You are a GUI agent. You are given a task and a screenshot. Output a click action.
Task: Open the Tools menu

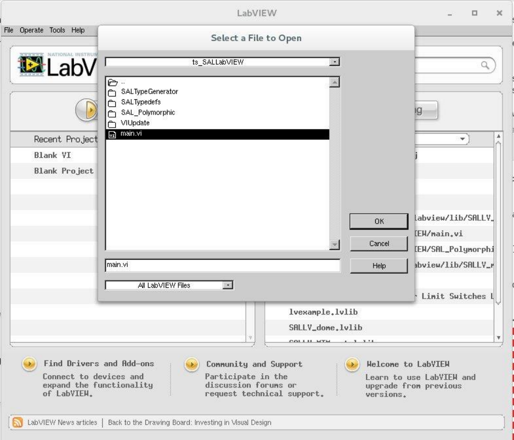(57, 30)
